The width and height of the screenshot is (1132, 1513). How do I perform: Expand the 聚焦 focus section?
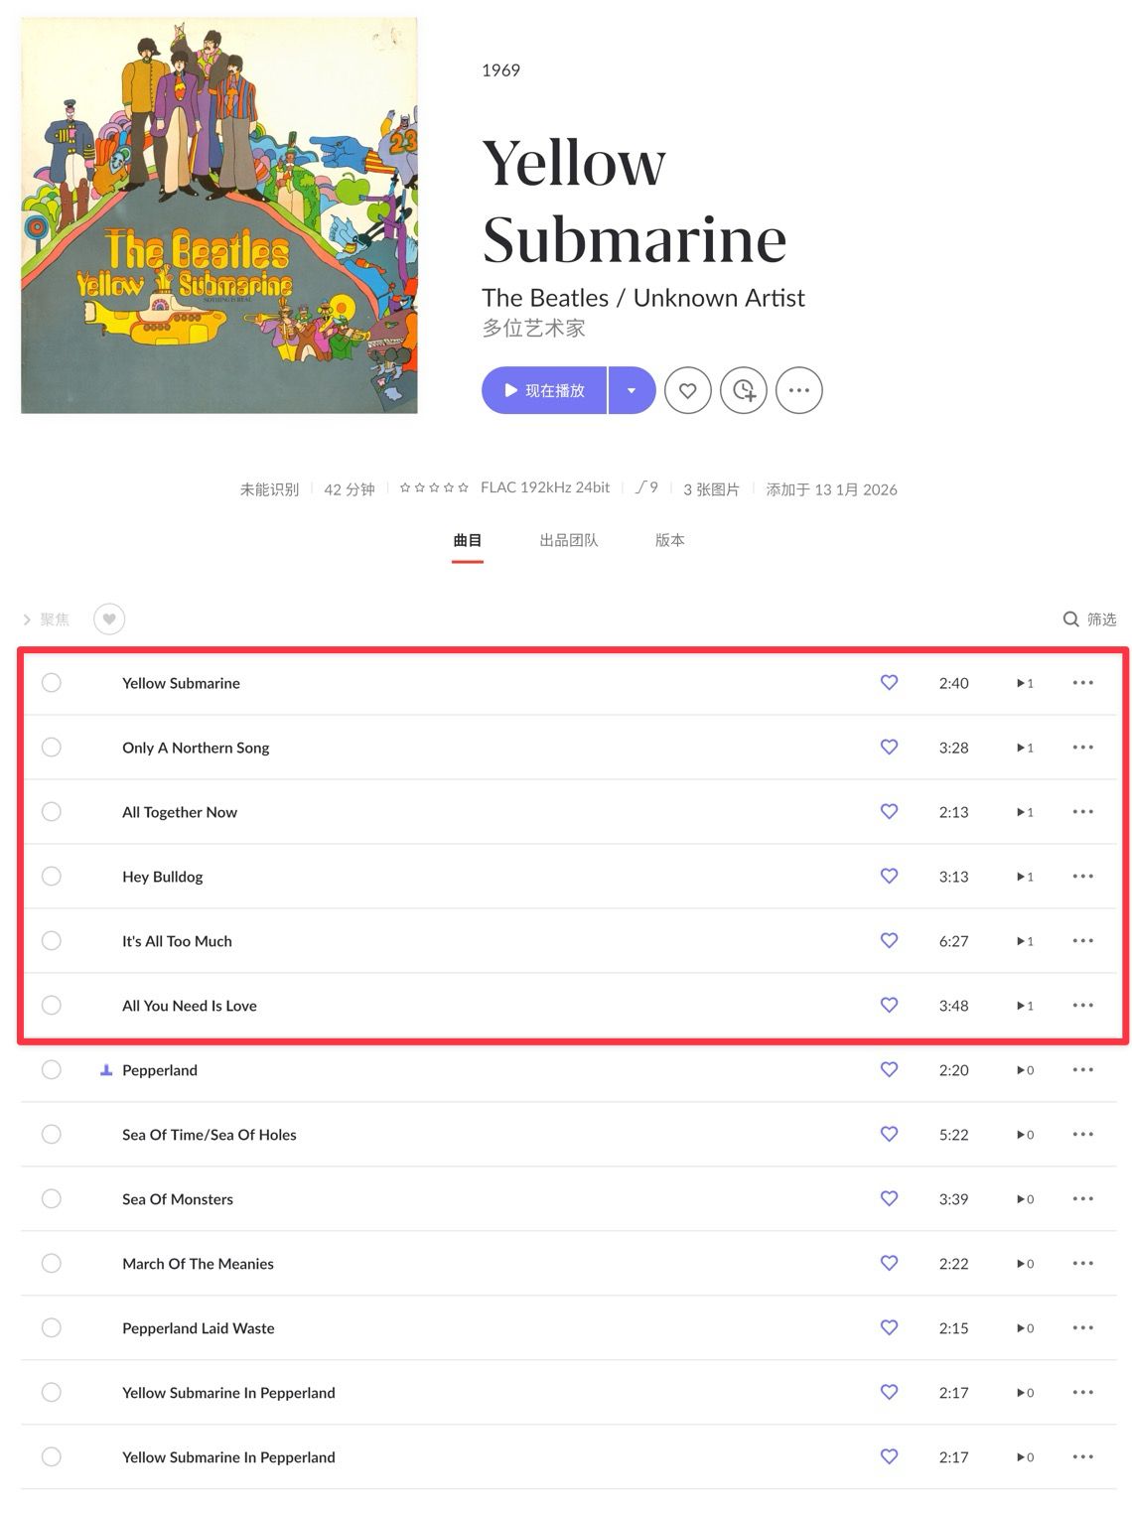coord(46,619)
